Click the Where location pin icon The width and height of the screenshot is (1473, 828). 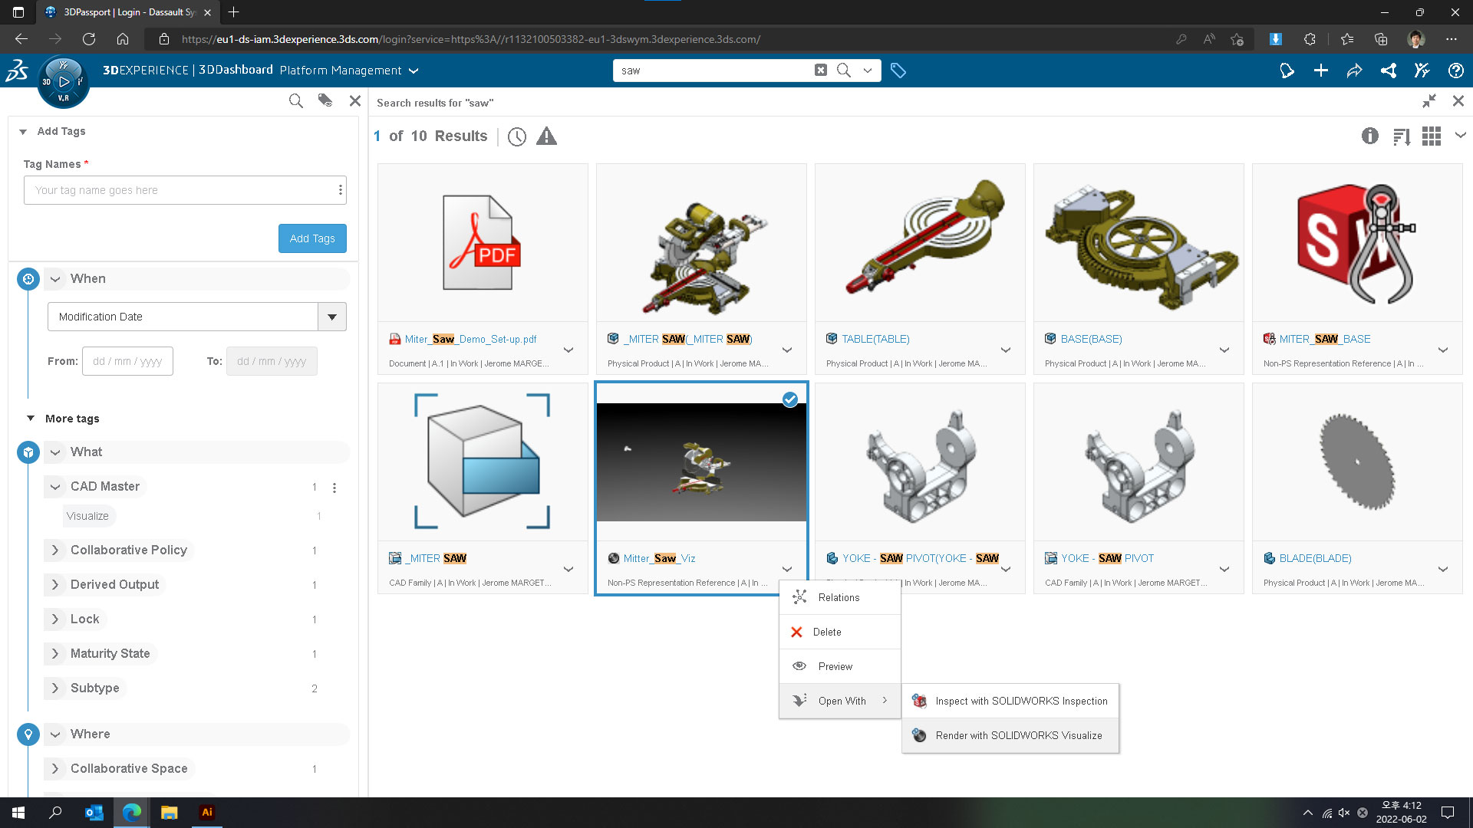[28, 734]
